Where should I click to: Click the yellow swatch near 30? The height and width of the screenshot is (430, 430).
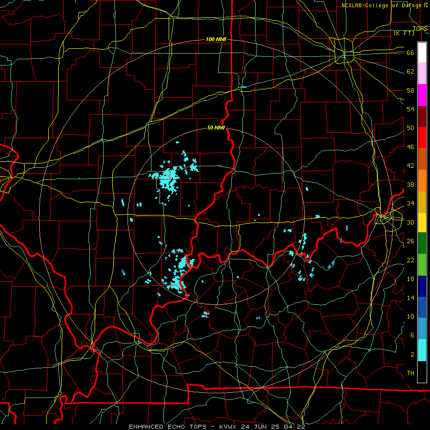pyautogui.click(x=422, y=223)
